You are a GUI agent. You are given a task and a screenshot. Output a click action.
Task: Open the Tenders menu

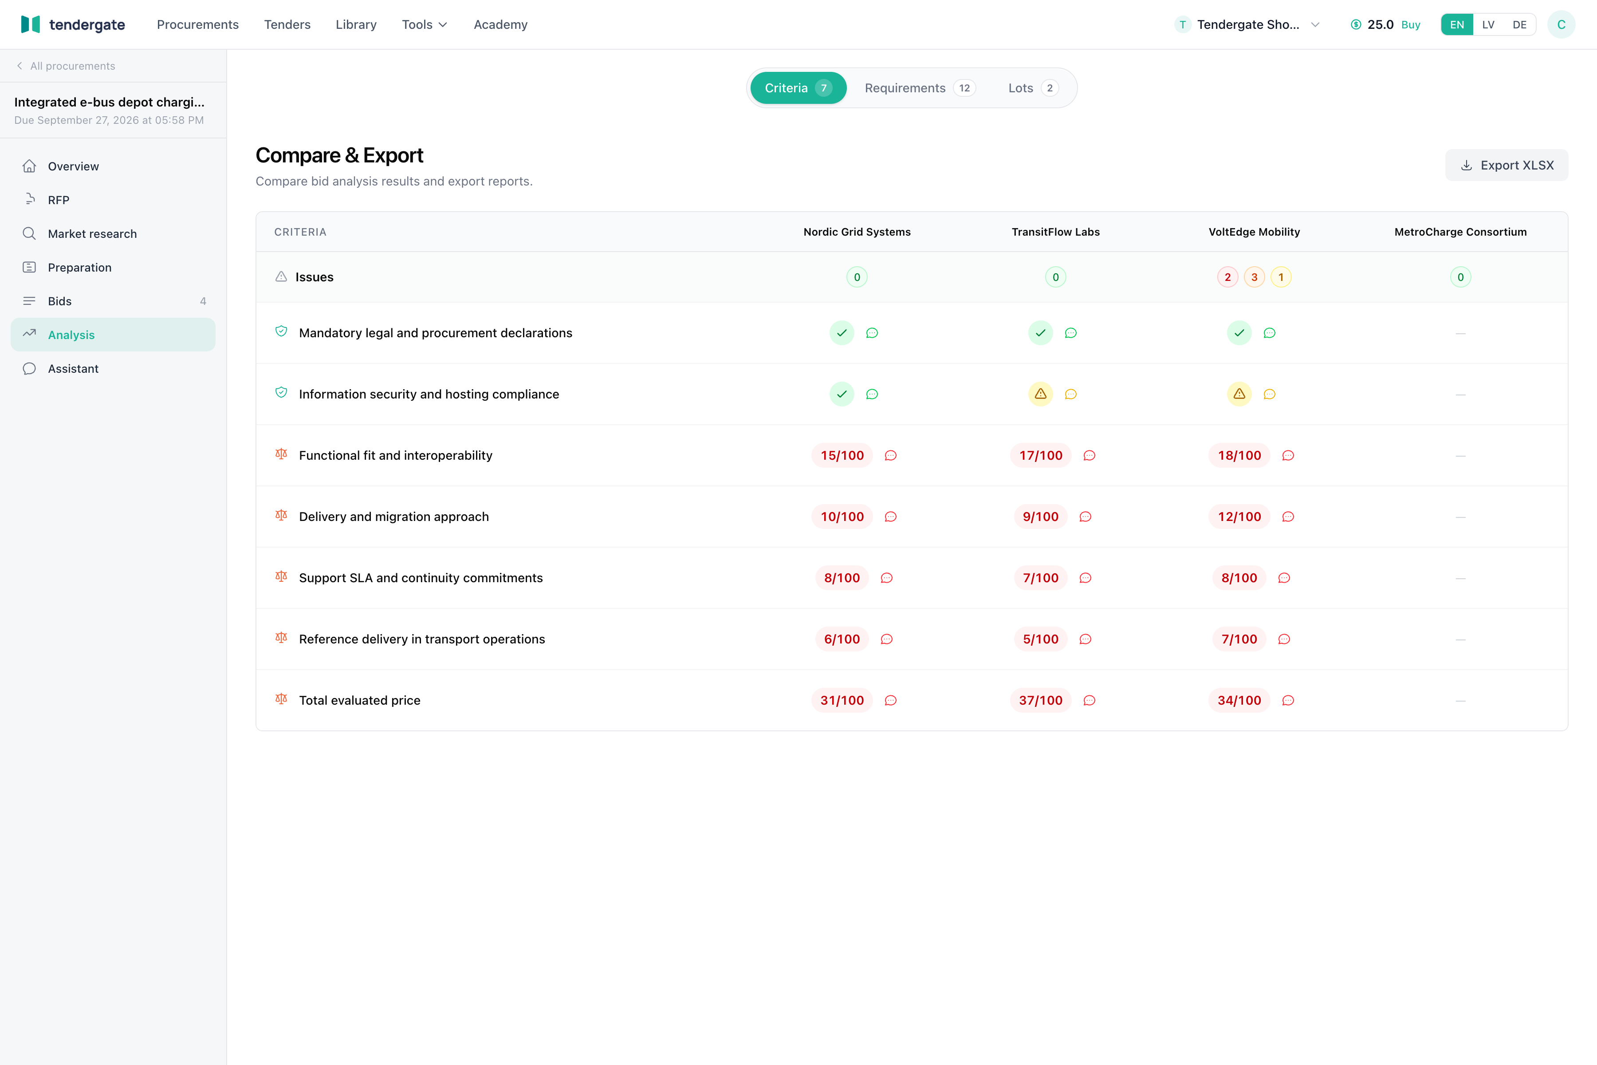[x=287, y=24]
